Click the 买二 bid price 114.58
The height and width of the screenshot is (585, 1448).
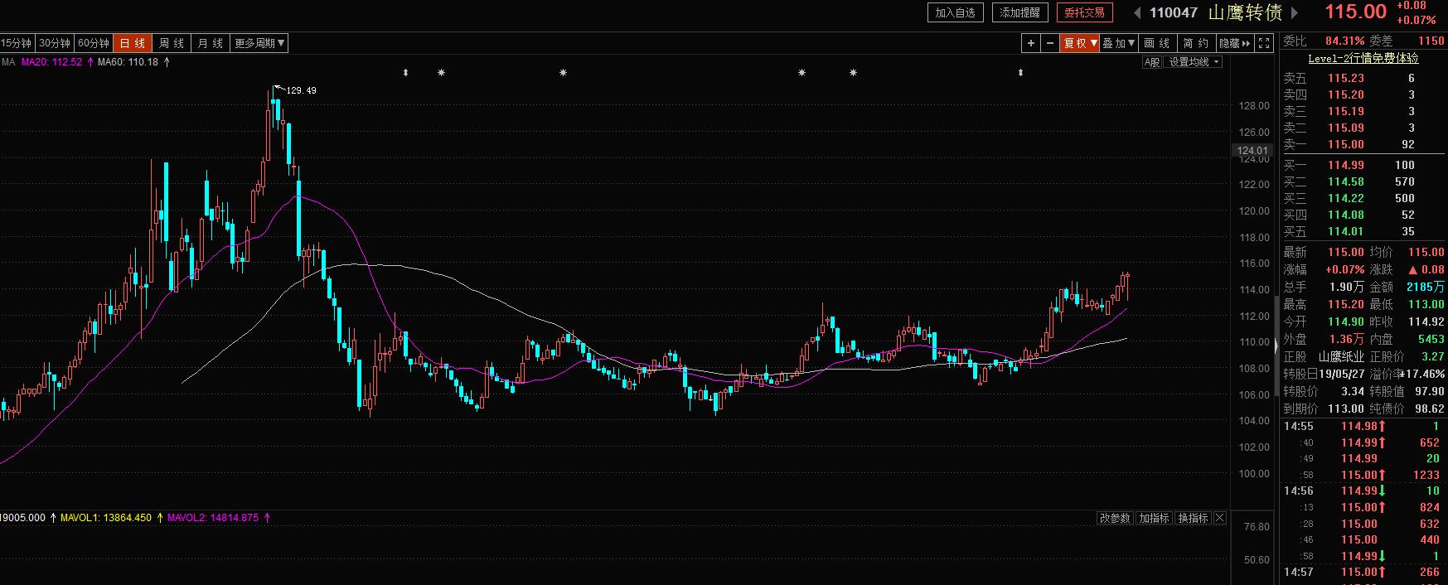point(1346,181)
